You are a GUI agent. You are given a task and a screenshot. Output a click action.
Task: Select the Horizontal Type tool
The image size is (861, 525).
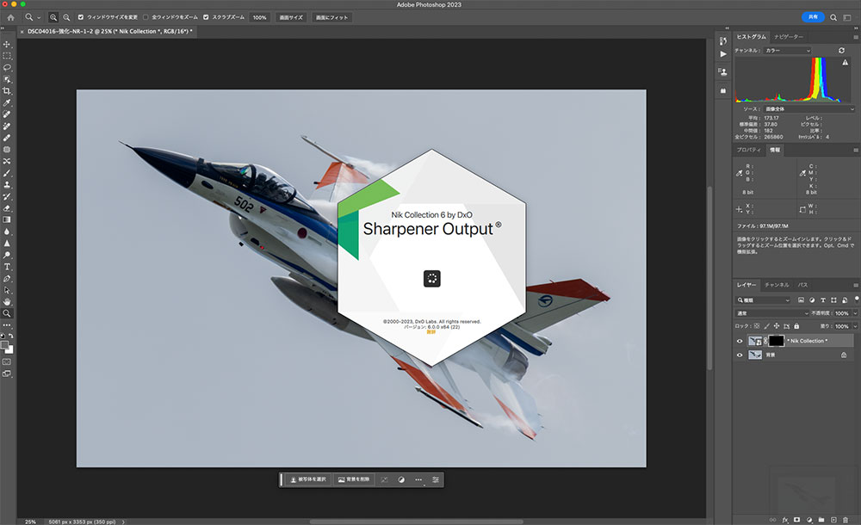point(7,267)
